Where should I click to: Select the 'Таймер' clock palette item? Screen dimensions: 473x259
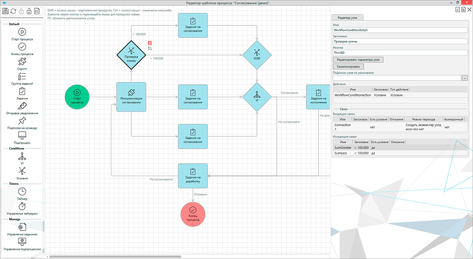(x=22, y=192)
